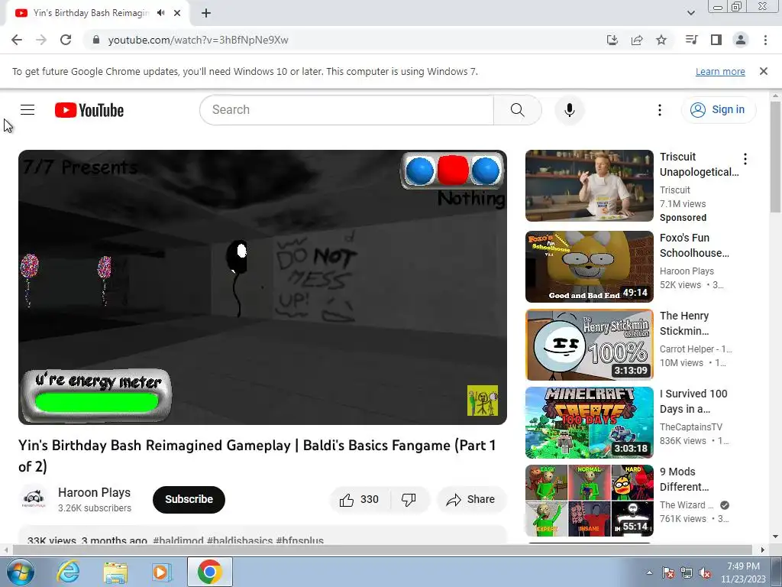Launch Internet Explorer from taskbar
782x587 pixels.
click(68, 572)
